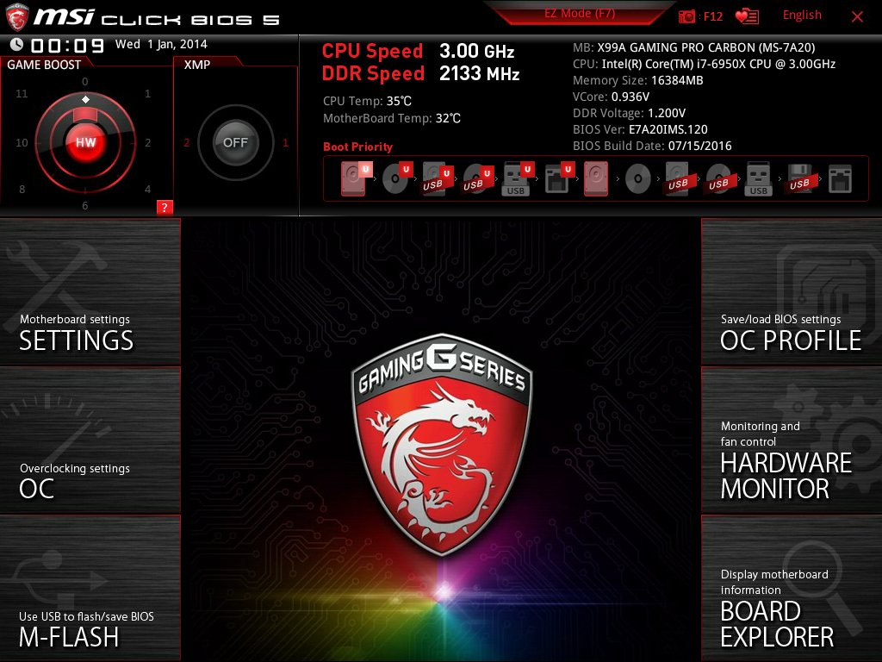Select the UEFI USB key boot icon
882x662 pixels.
517,178
